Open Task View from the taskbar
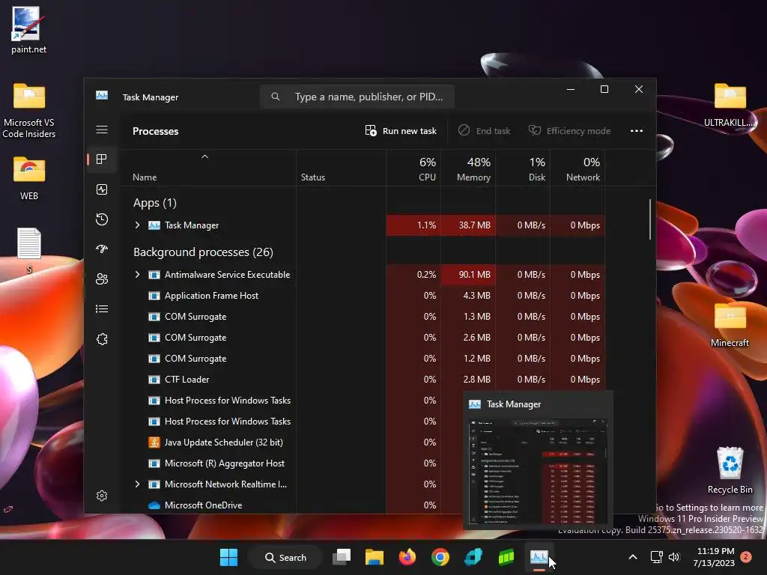This screenshot has width=767, height=575. click(x=342, y=557)
